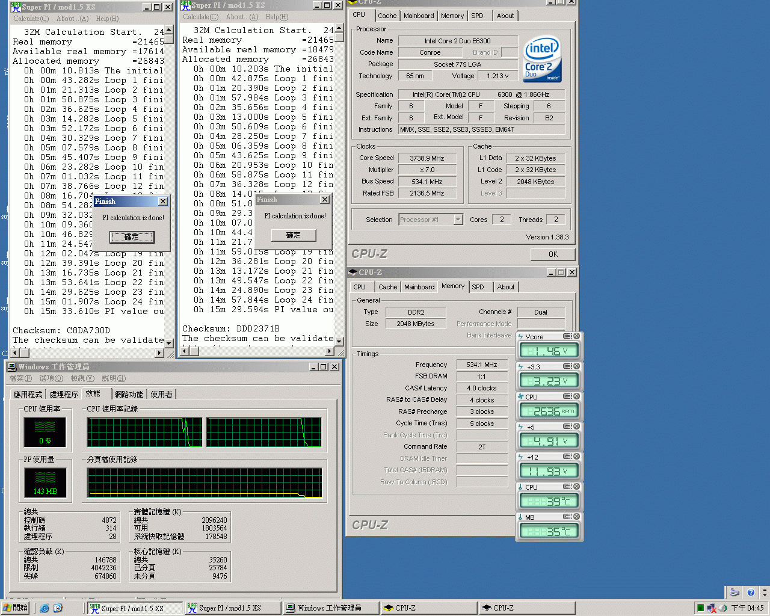Click the network tray icon with red X
The width and height of the screenshot is (770, 616).
pyautogui.click(x=712, y=608)
